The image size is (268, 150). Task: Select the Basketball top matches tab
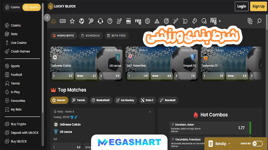click(x=101, y=100)
